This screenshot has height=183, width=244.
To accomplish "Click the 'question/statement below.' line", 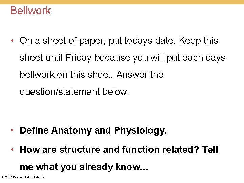I will pyautogui.click(x=74, y=91).
